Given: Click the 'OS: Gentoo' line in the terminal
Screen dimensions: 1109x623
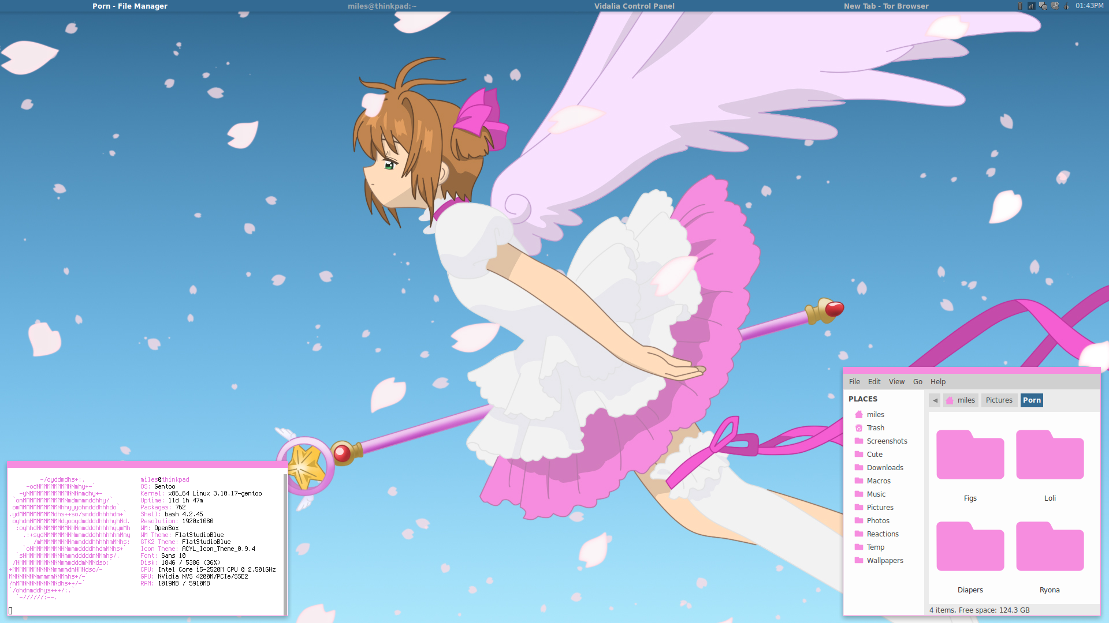Looking at the screenshot, I should coord(158,487).
